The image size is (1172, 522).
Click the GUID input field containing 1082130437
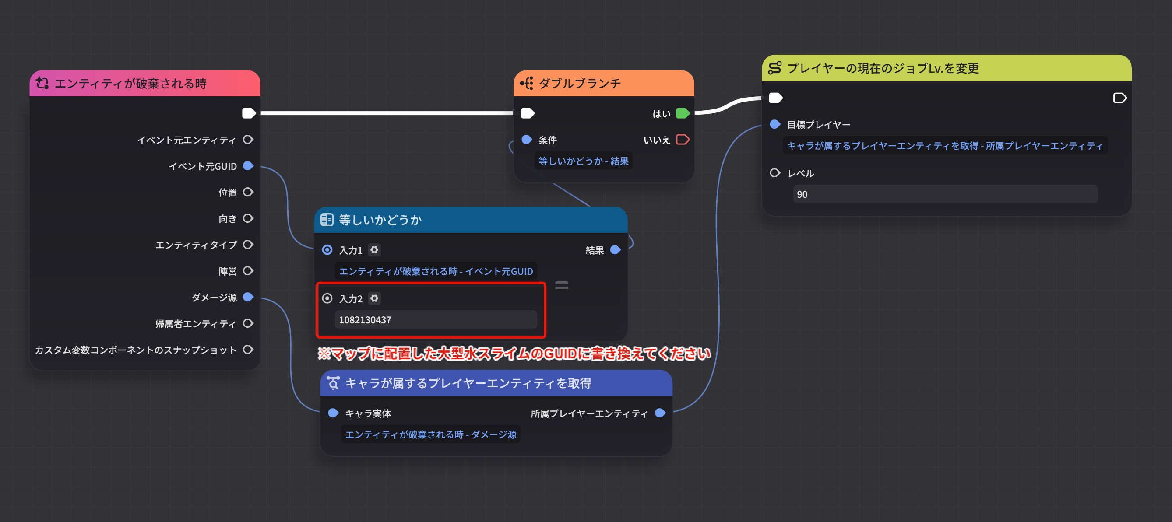(436, 320)
